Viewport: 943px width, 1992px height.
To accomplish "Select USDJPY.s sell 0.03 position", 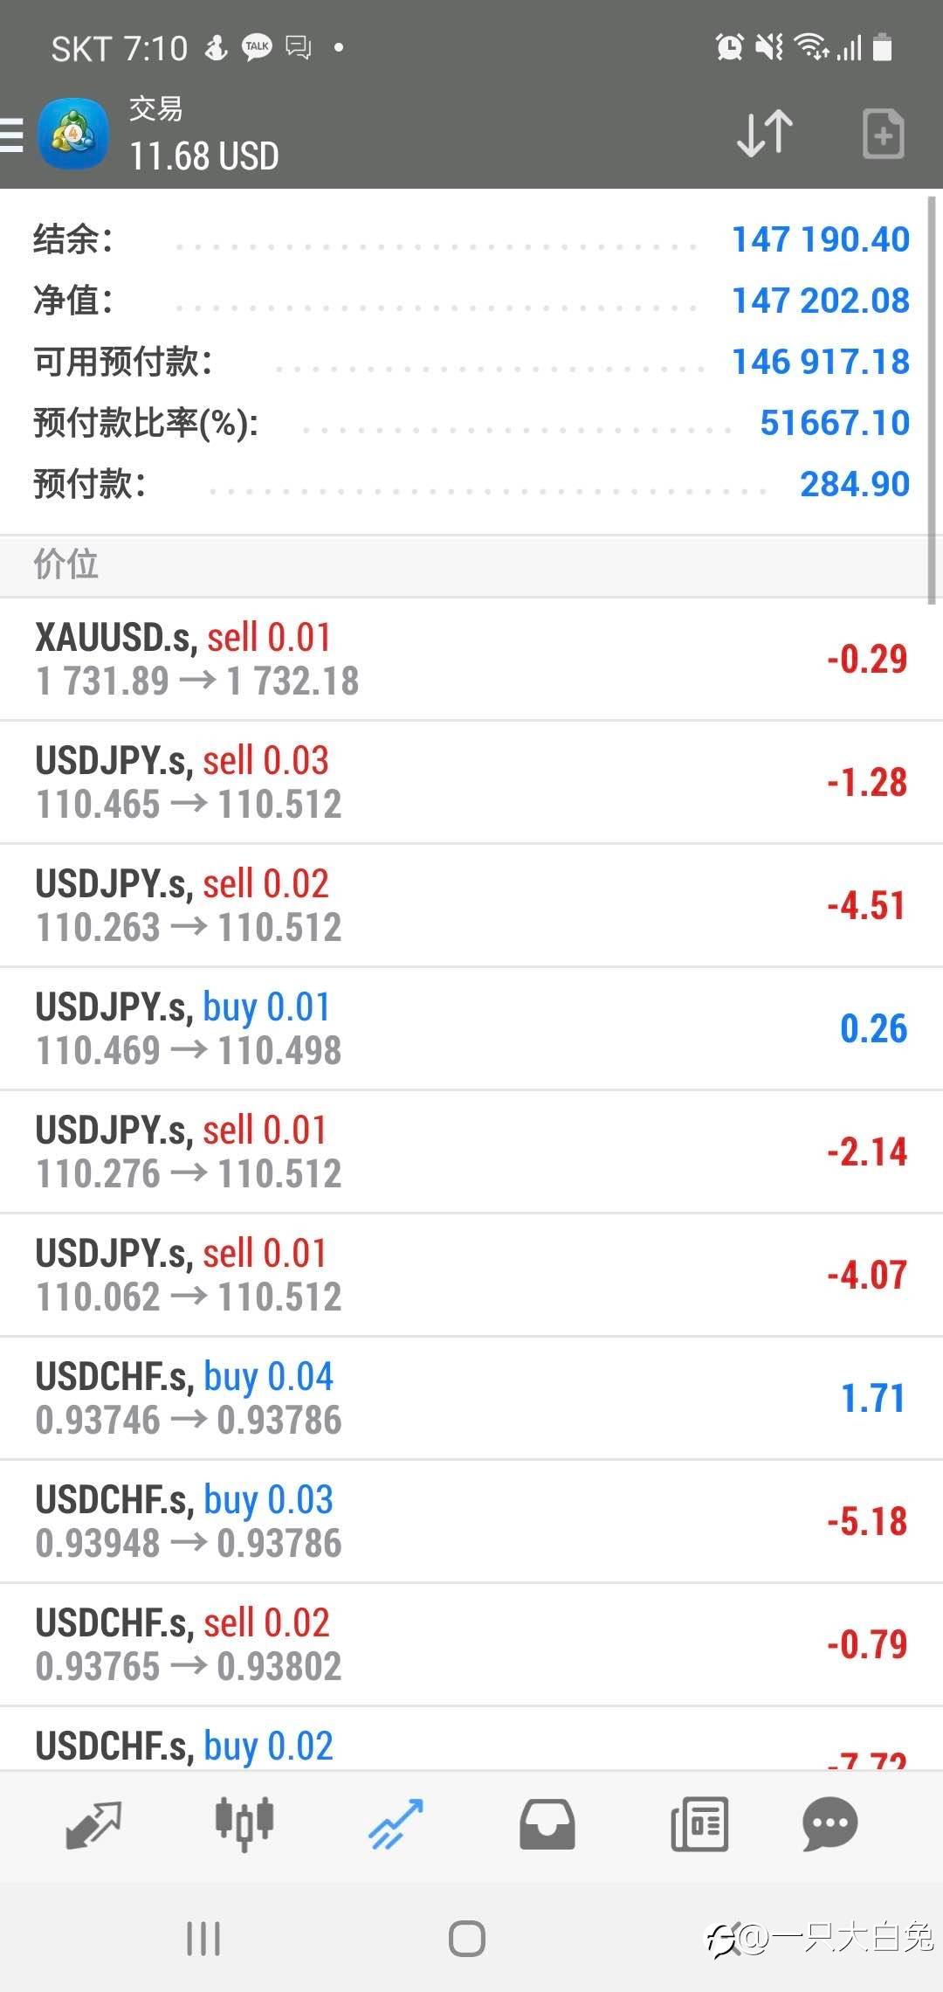I will 471,783.
